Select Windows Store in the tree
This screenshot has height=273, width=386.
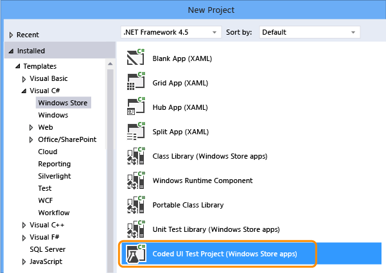(63, 103)
